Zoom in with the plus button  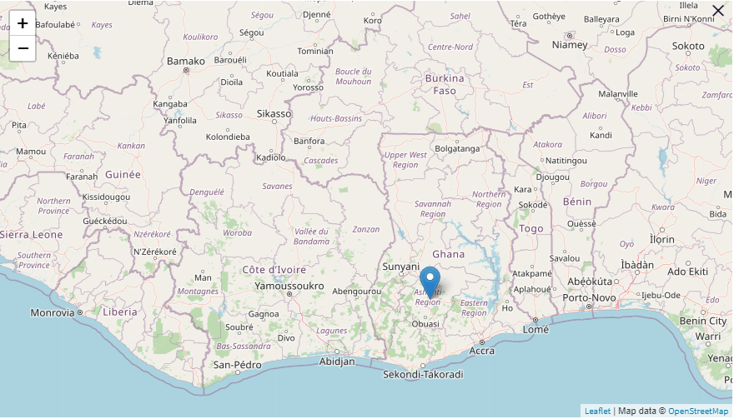[x=23, y=23]
